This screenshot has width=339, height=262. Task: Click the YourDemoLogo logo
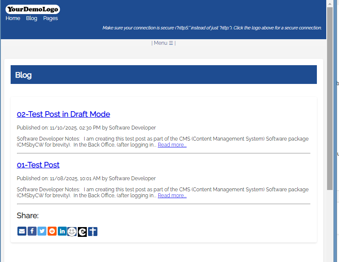coord(33,9)
